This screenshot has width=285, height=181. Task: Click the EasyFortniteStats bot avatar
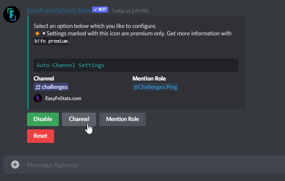(x=12, y=14)
